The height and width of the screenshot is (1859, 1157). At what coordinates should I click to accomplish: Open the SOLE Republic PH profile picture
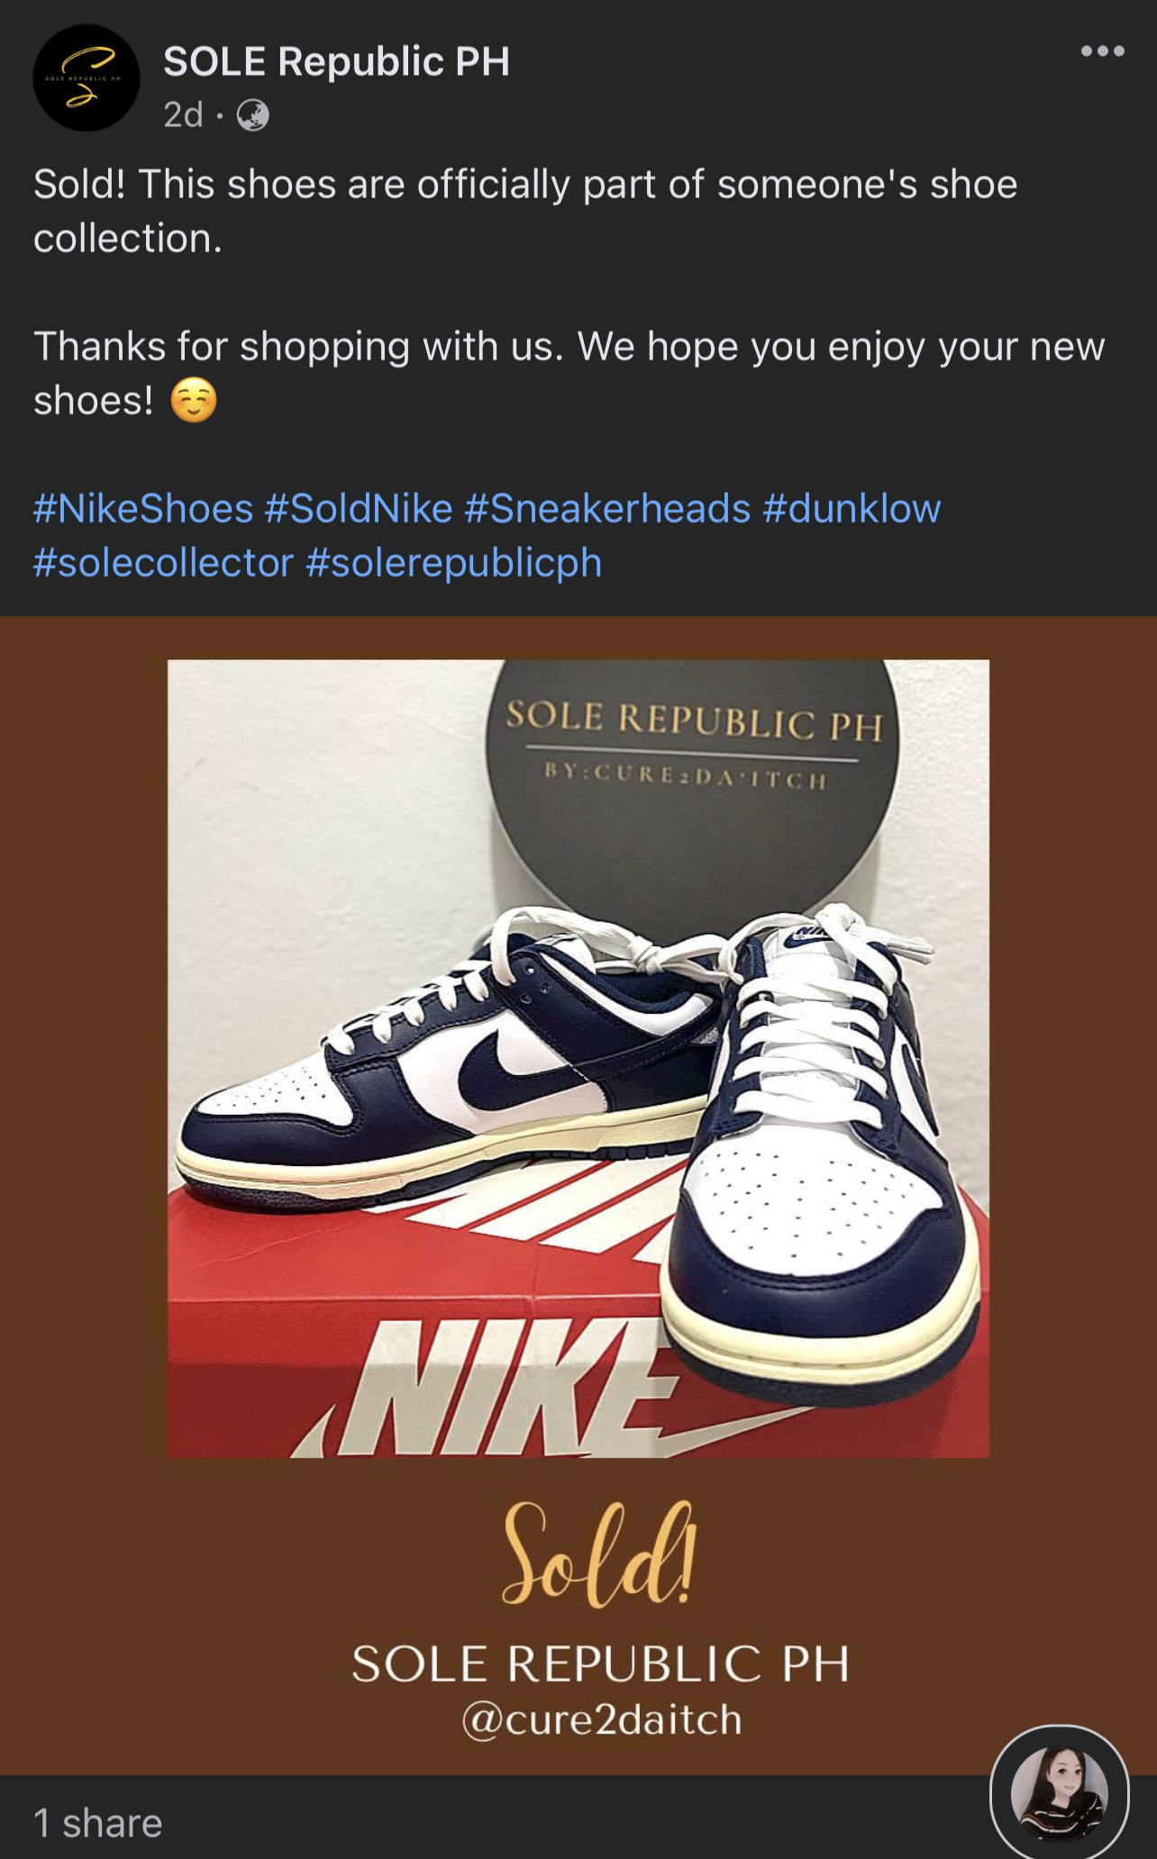coord(87,78)
